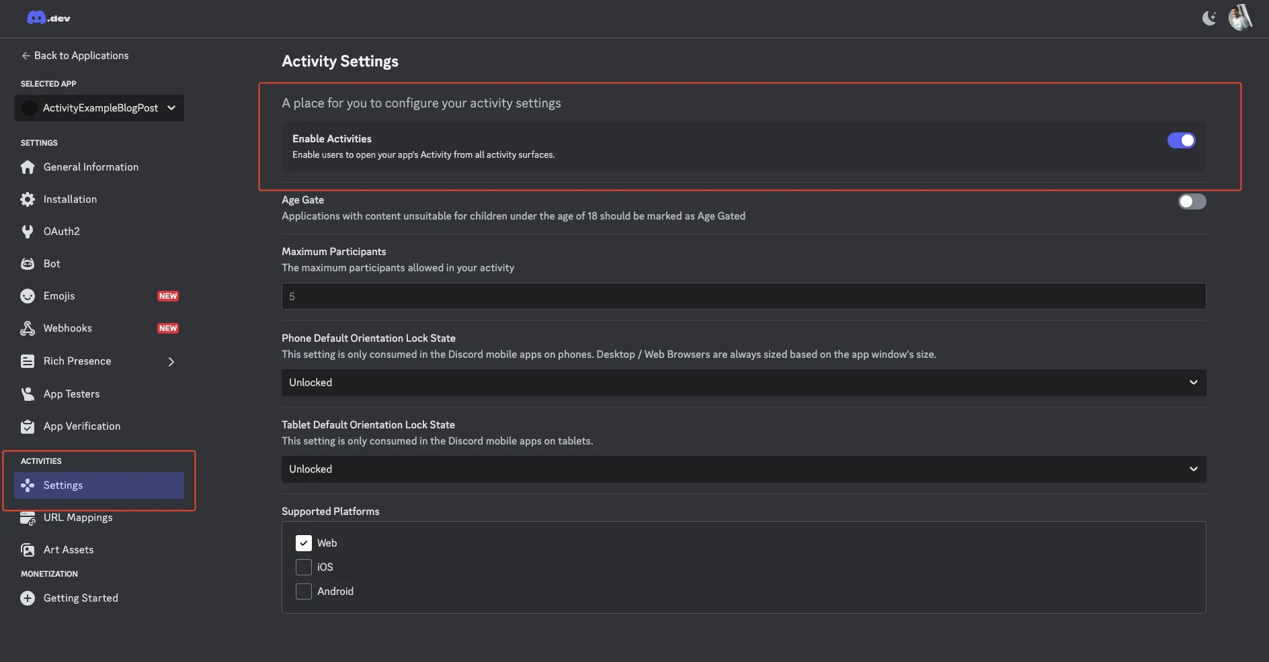This screenshot has height=662, width=1269.
Task: Go to Art Assets page
Action: (x=69, y=550)
